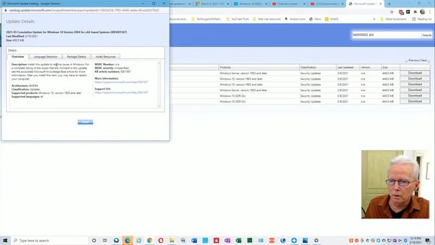Open the Web site resources bookmark folder
The height and width of the screenshot is (245, 435).
point(266,19)
